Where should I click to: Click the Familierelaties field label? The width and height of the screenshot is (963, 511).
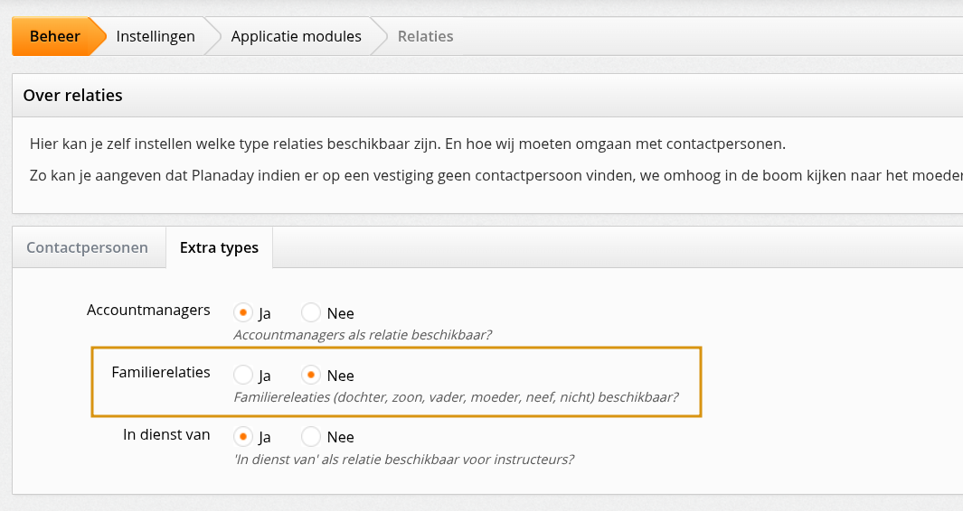click(160, 372)
